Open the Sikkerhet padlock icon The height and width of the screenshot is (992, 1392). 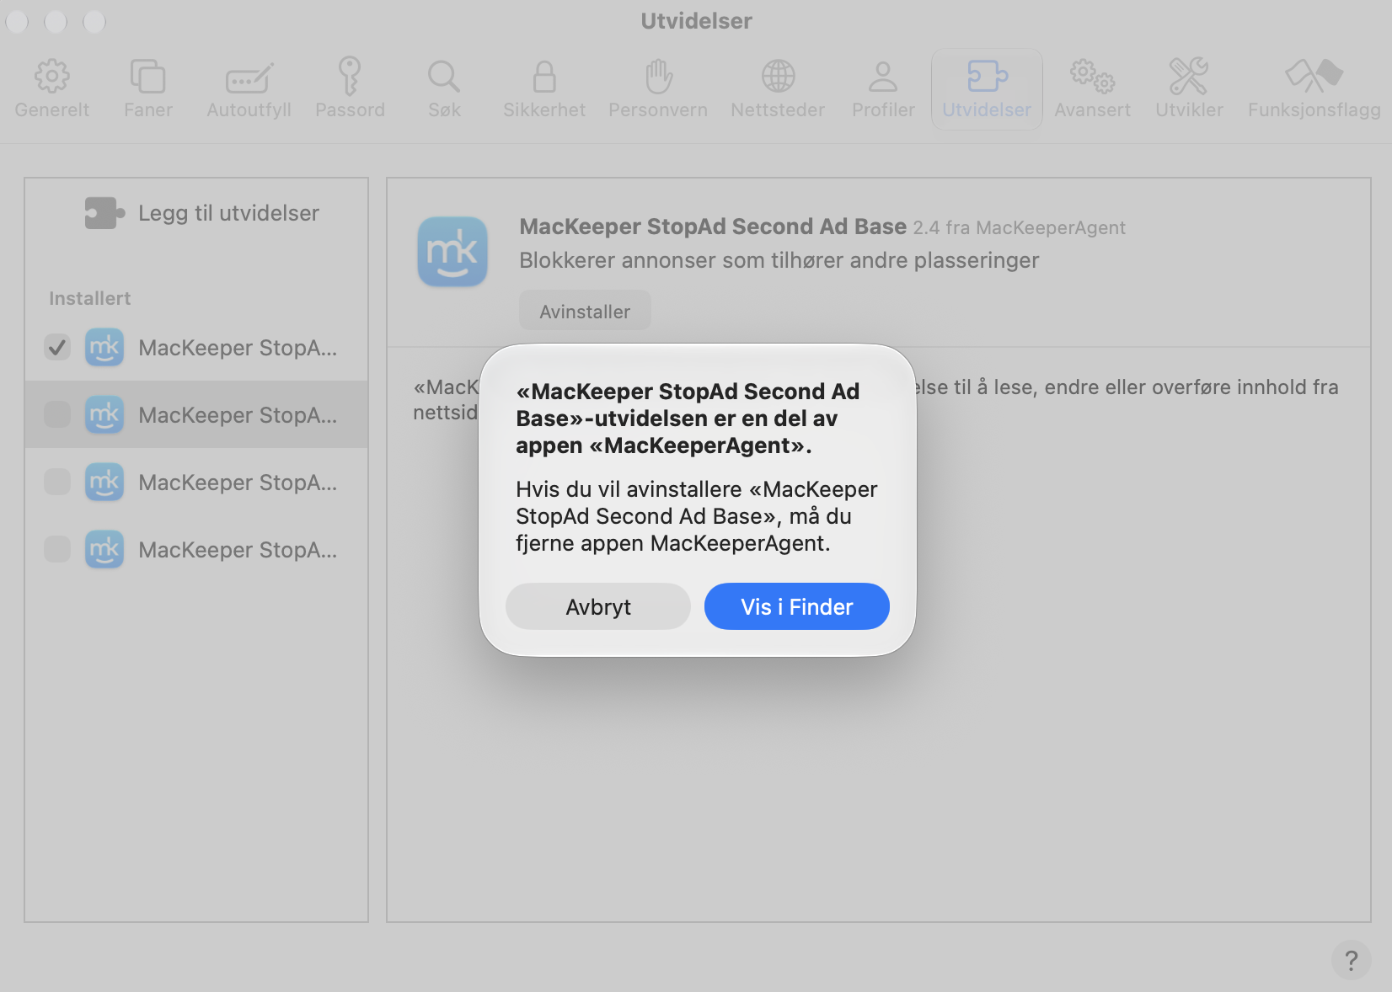point(544,77)
